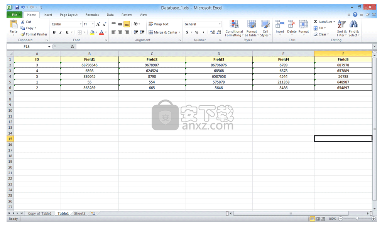Align text to top of cell
This screenshot has height=231, width=387.
click(x=113, y=24)
